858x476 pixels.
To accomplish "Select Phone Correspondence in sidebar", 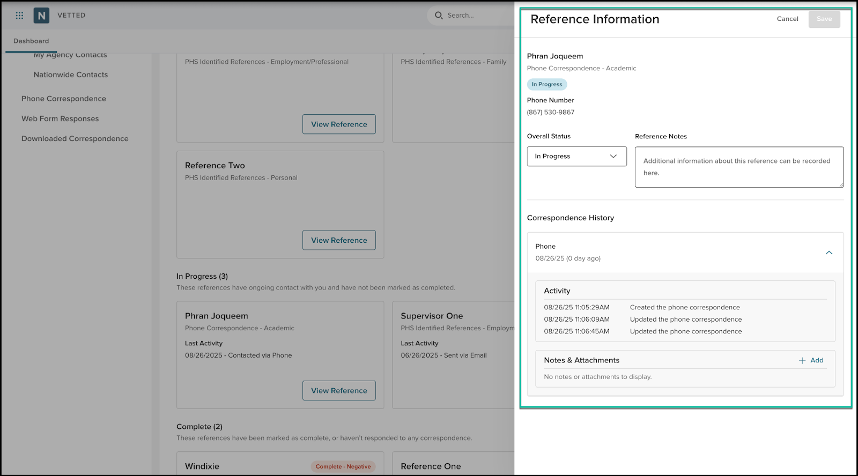I will click(x=64, y=99).
